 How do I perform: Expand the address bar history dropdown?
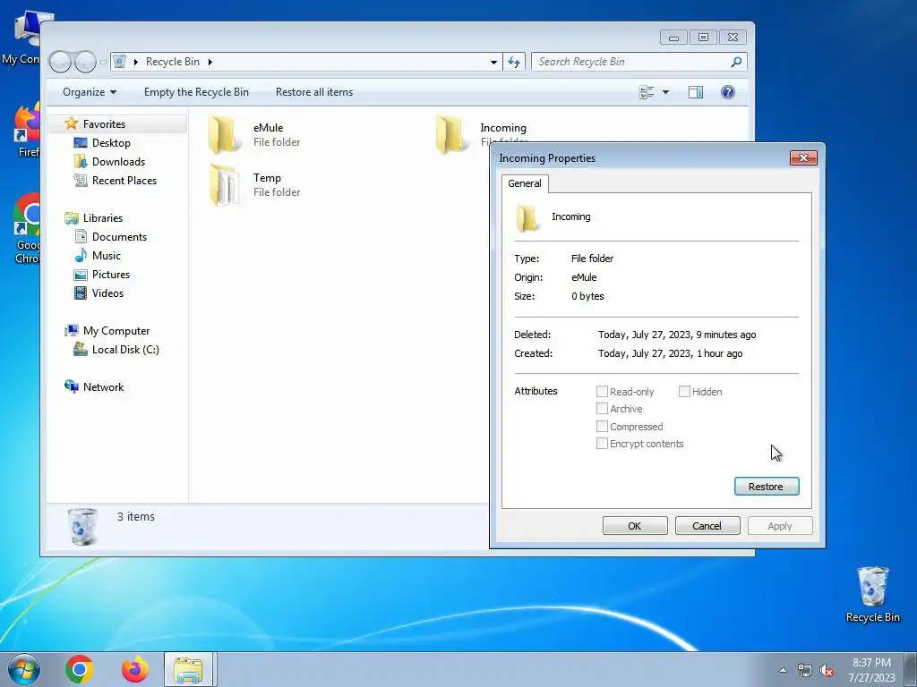[x=493, y=62]
